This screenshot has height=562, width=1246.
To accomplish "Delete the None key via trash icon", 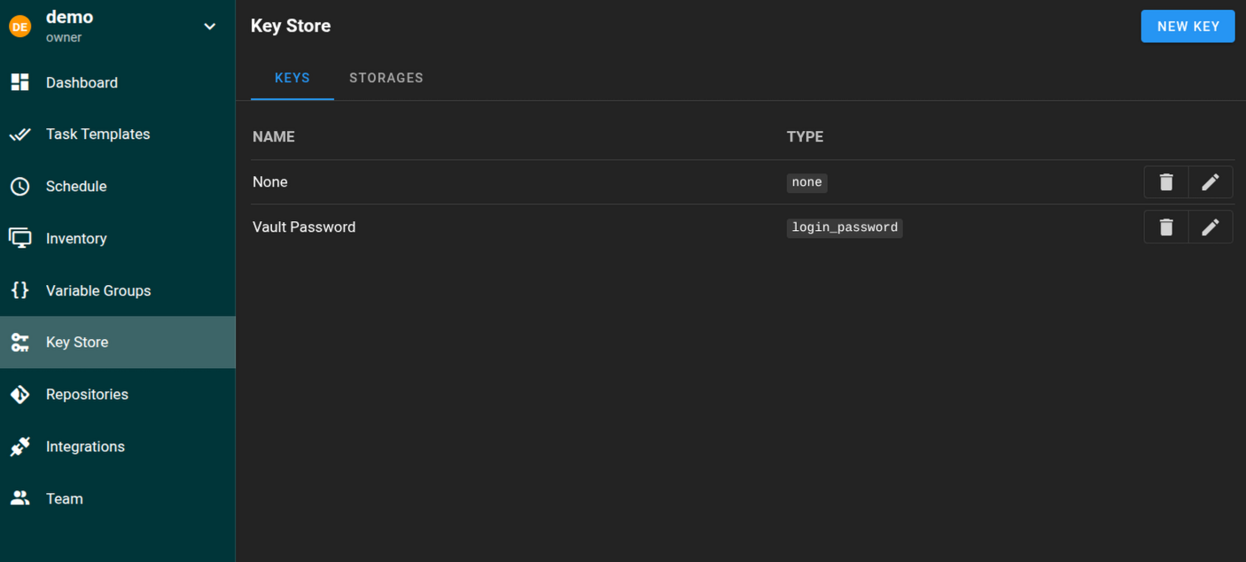I will pyautogui.click(x=1166, y=182).
